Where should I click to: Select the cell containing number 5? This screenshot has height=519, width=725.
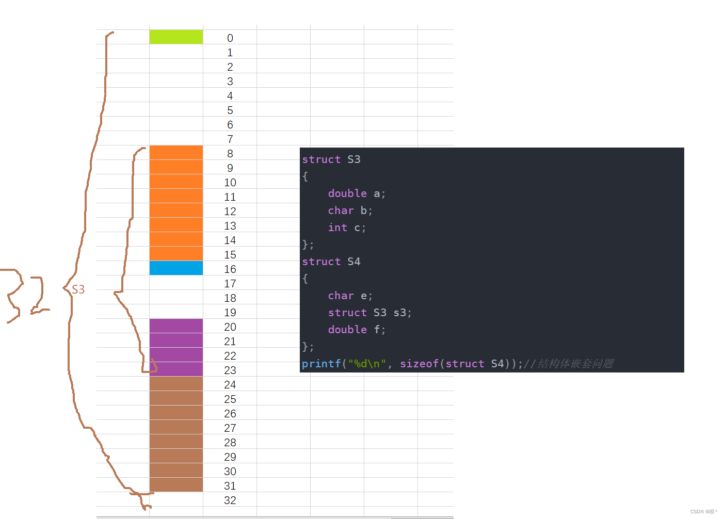click(230, 109)
